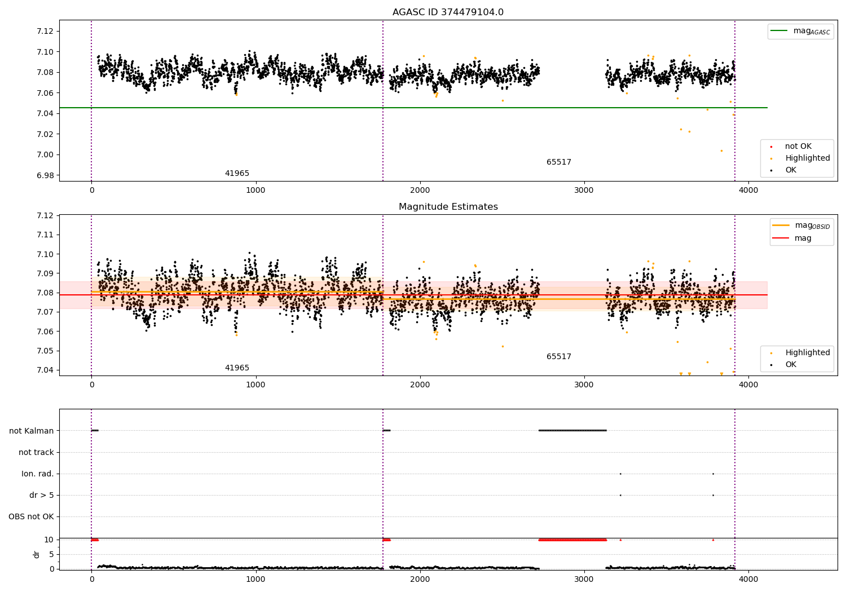846x592 pixels.
Task: Click the 'Magnitude Estimates' plot title
Action: pos(448,207)
